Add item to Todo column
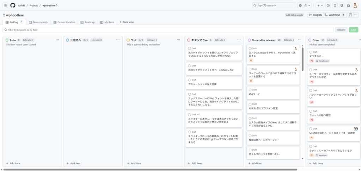The width and height of the screenshot is (361, 171). (13, 163)
